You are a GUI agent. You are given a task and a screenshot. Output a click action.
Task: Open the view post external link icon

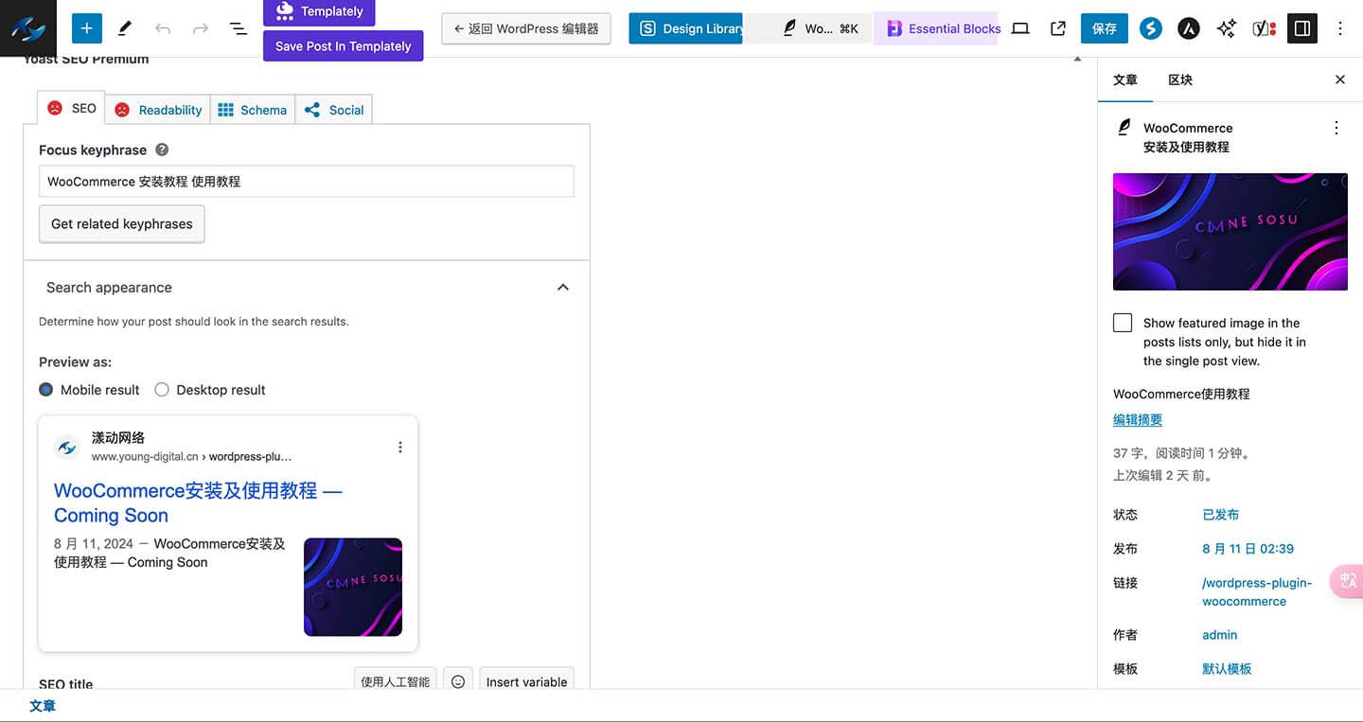pos(1058,28)
